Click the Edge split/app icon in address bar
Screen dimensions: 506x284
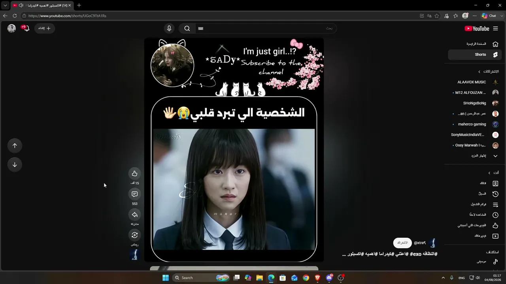(x=422, y=16)
